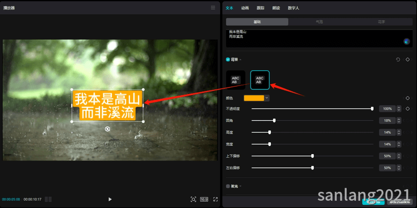Select the 基础 sub-tab
This screenshot has width=417, height=208.
pos(257,22)
